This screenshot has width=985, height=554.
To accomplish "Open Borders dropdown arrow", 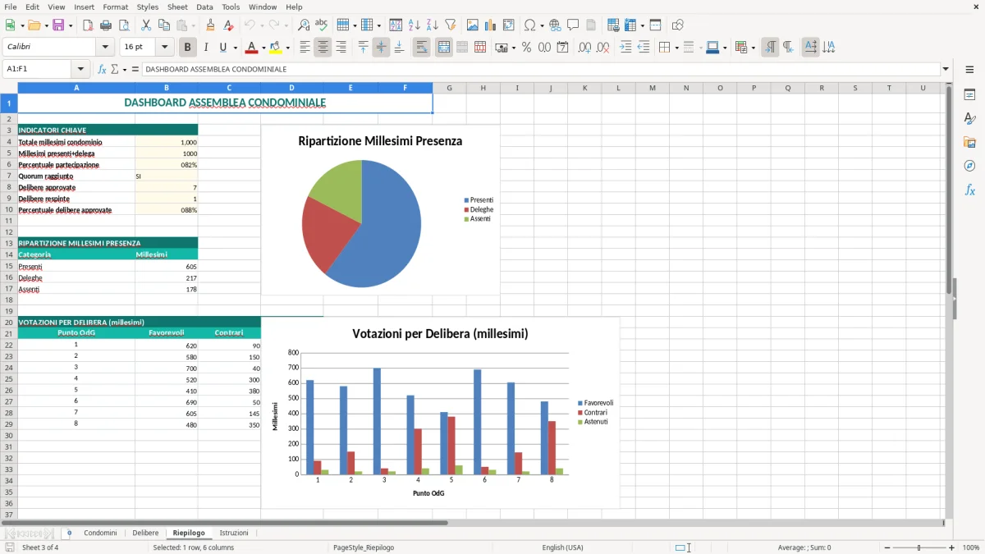I will [x=676, y=48].
